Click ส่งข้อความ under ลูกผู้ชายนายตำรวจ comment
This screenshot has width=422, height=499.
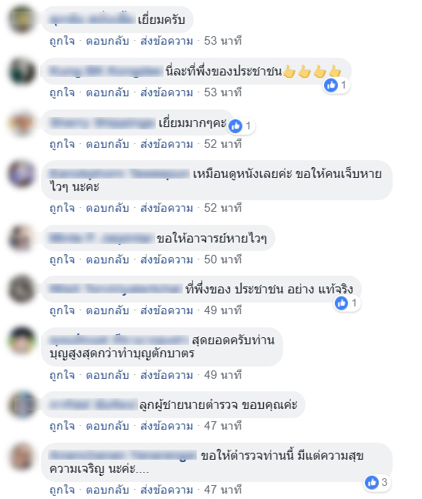tap(167, 426)
